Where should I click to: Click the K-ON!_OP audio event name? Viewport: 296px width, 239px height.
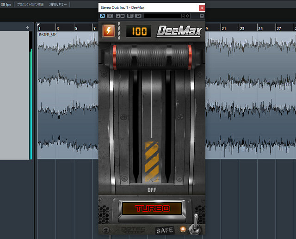(x=48, y=34)
